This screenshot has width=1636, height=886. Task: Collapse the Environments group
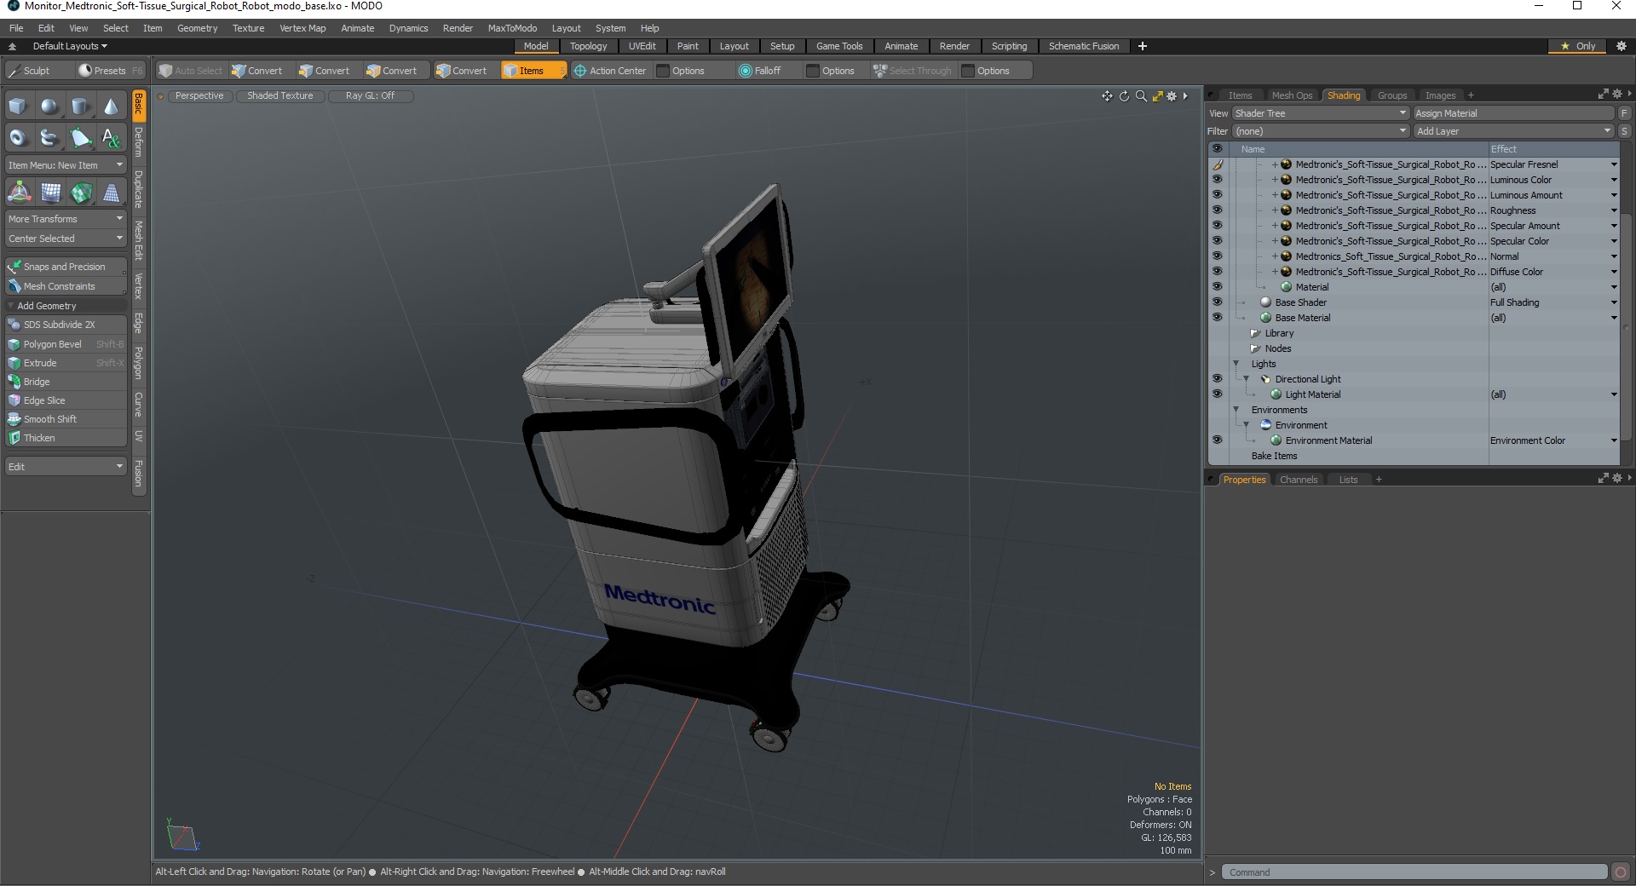click(1236, 410)
